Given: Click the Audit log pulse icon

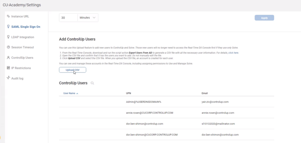Looking at the screenshot, I should tap(8, 78).
